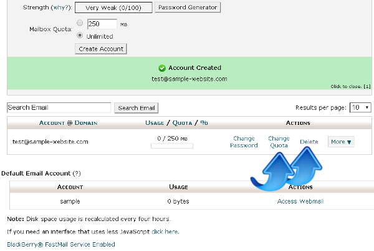This screenshot has width=374, height=251.
Task: Click the green Account Created checkmark icon
Action: 162,68
